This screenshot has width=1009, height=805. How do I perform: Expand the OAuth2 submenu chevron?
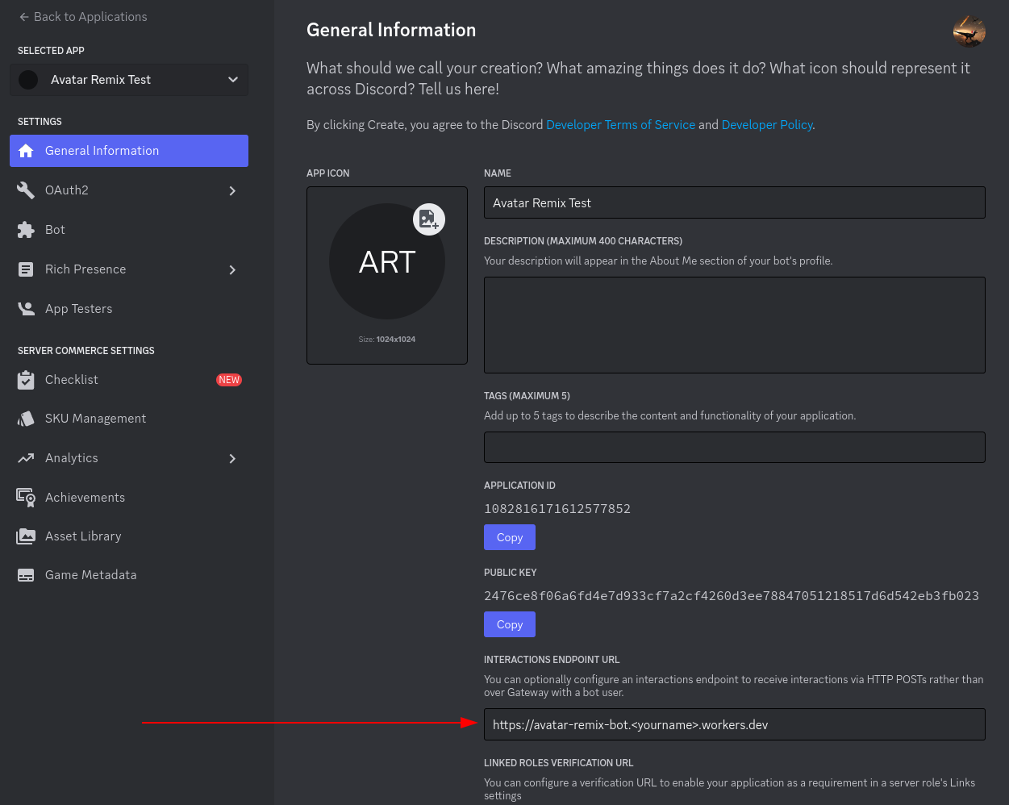point(232,191)
